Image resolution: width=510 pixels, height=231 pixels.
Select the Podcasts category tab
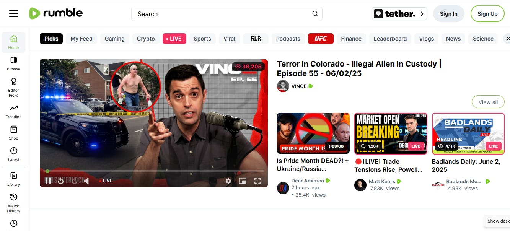pyautogui.click(x=288, y=39)
